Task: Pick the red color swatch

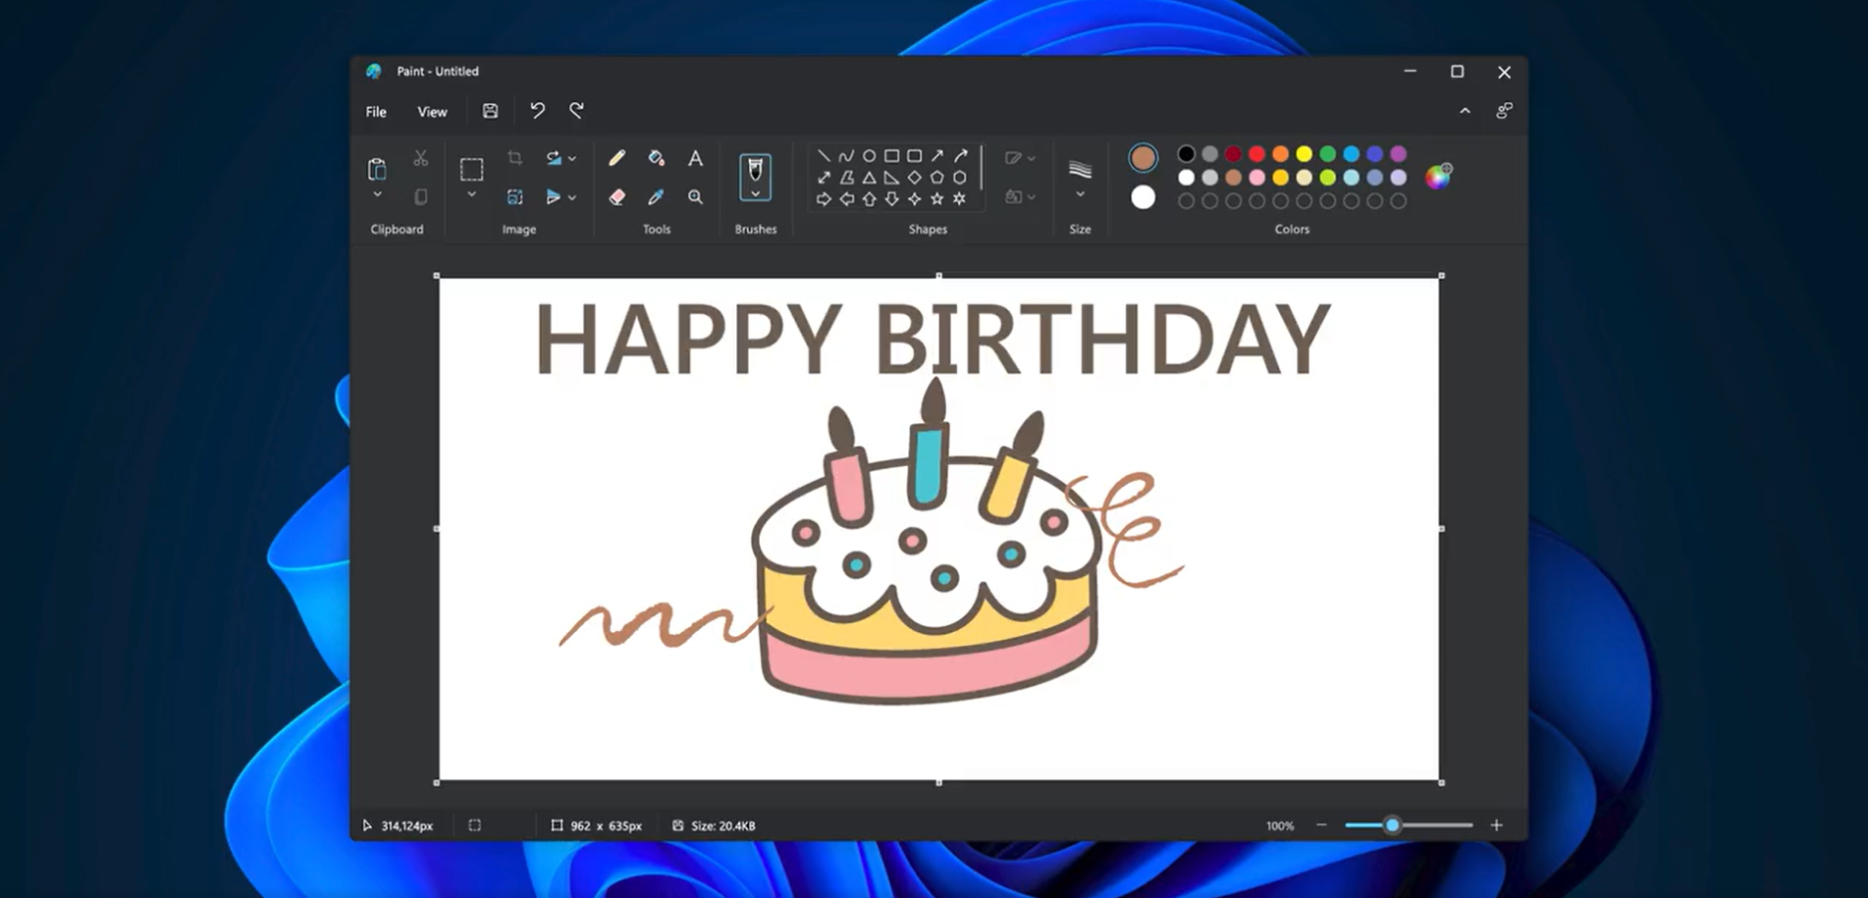Action: click(x=1256, y=154)
